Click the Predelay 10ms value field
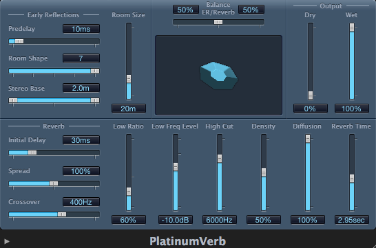Screen dimensions: 376x248 [x=81, y=29]
